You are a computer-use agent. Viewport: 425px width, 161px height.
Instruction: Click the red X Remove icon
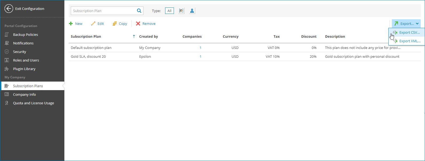pyautogui.click(x=138, y=24)
